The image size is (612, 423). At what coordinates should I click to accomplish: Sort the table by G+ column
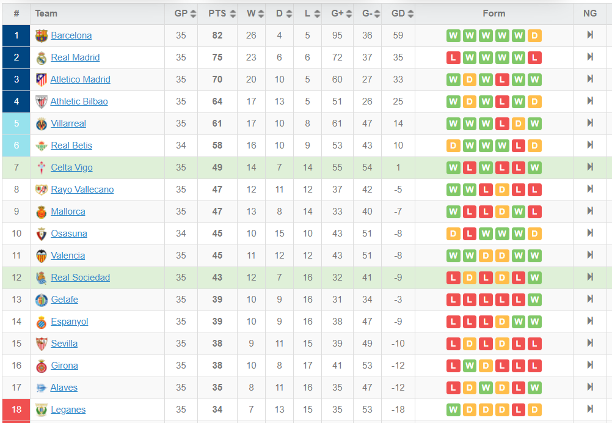[341, 13]
